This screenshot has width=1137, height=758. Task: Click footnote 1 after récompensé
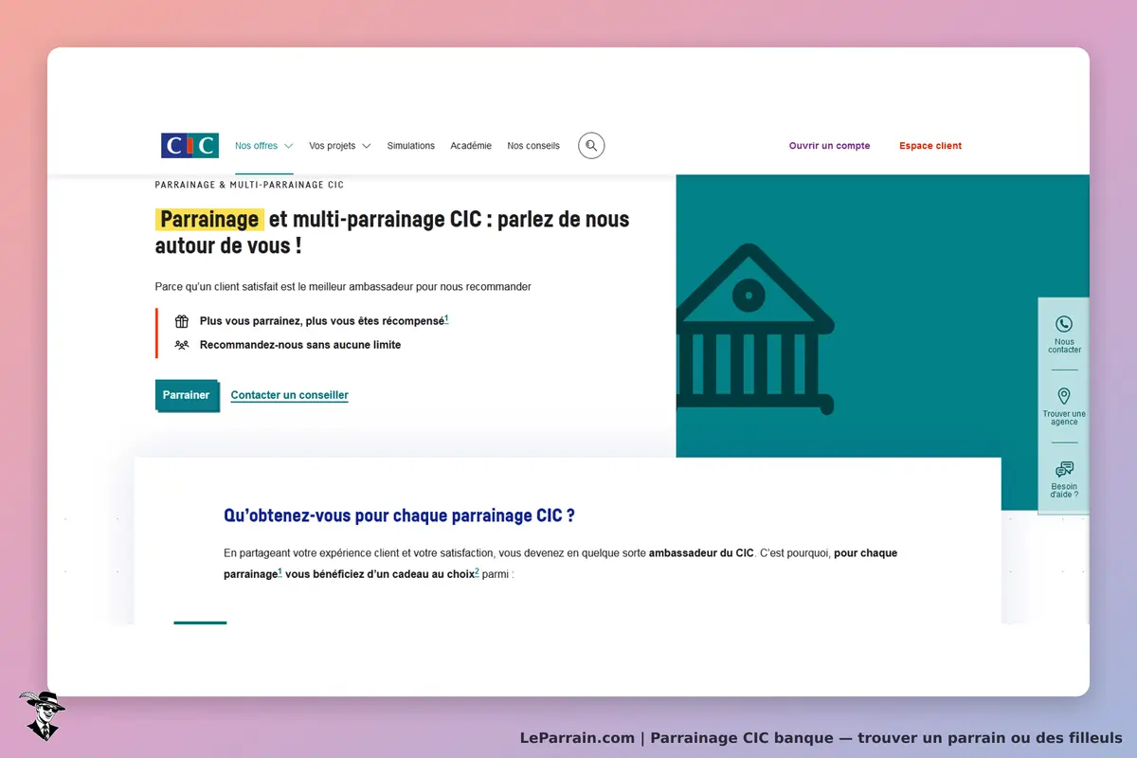click(446, 318)
